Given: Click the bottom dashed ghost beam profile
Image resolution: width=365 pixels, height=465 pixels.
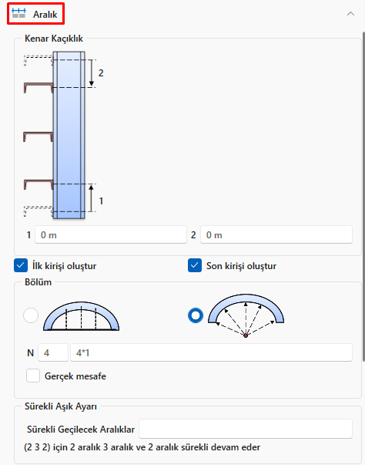Looking at the screenshot, I should (39, 211).
